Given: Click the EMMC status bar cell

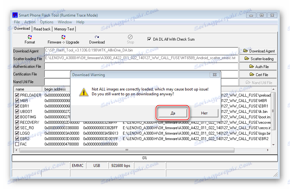Looking at the screenshot, I should pyautogui.click(x=78, y=166).
